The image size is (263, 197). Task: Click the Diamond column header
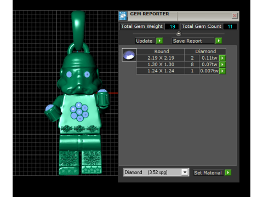coord(205,51)
